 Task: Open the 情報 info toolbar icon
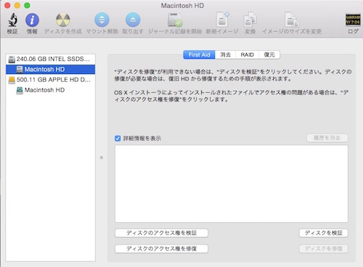[x=32, y=20]
